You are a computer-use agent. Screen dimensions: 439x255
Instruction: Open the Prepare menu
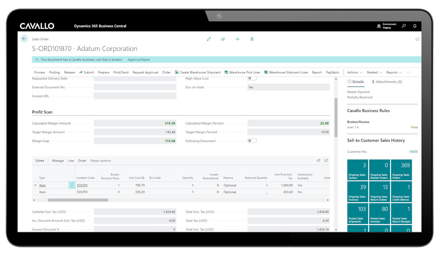104,72
